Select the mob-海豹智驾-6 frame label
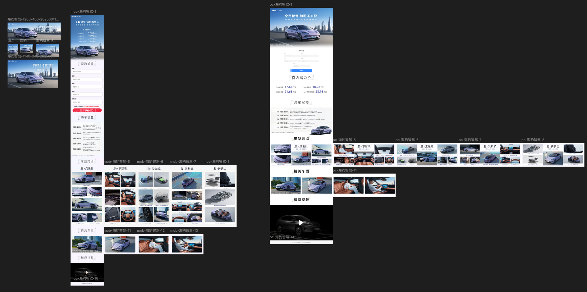 [150, 162]
